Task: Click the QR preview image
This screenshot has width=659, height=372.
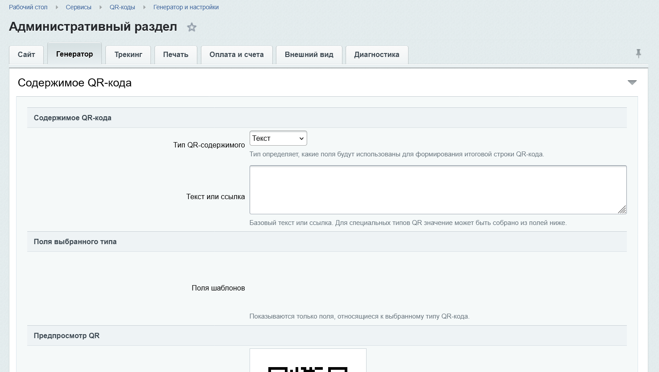Action: (308, 360)
